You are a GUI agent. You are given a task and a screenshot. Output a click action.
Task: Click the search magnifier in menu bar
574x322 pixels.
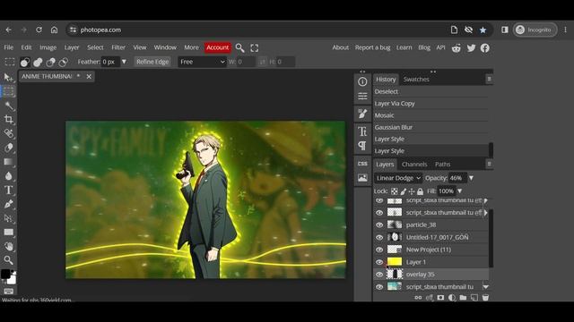tap(239, 47)
